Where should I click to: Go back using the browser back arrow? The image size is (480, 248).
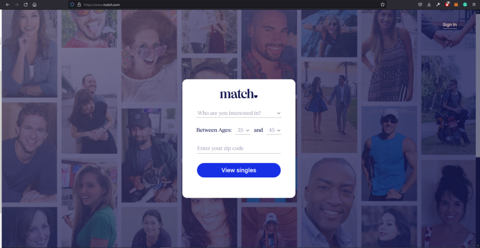(x=8, y=4)
